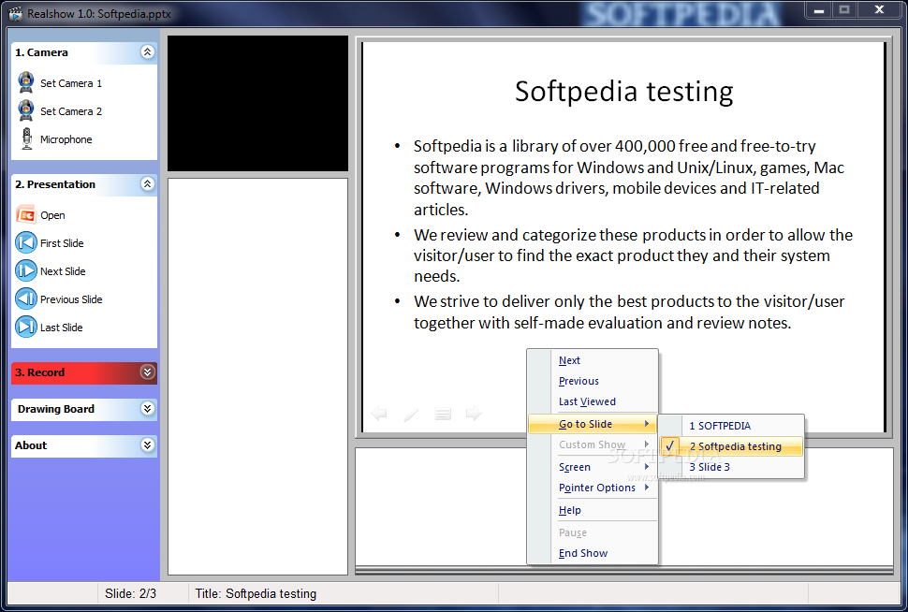Screen dimensions: 908x612
Task: Click the Open presentation label
Action: point(52,215)
